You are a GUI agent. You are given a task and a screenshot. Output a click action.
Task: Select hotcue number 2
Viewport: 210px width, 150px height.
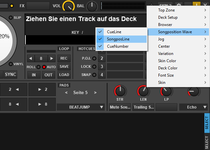(x=102, y=58)
